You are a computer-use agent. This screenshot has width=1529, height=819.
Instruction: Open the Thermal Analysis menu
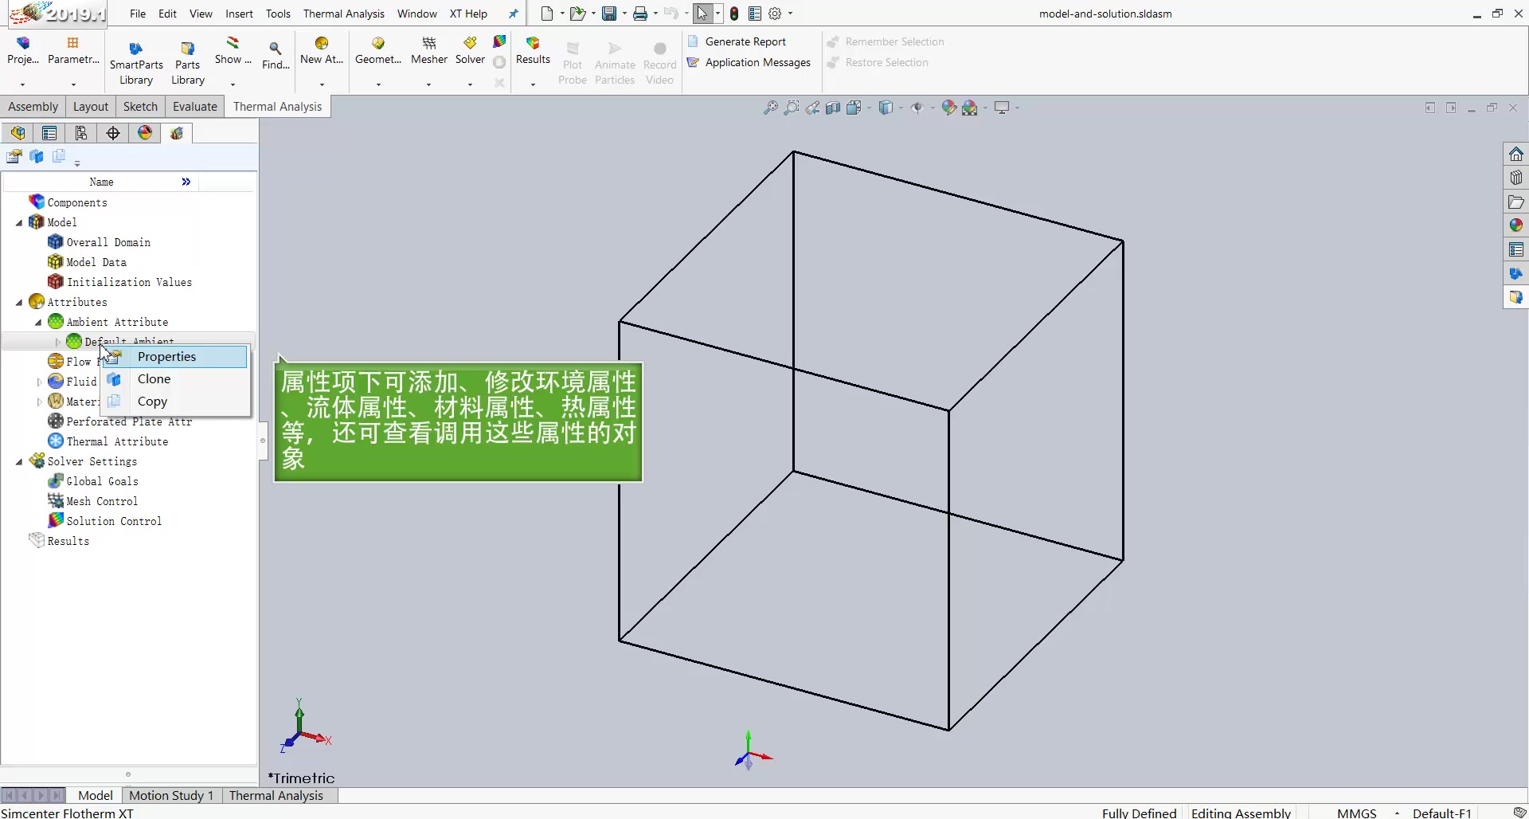343,14
